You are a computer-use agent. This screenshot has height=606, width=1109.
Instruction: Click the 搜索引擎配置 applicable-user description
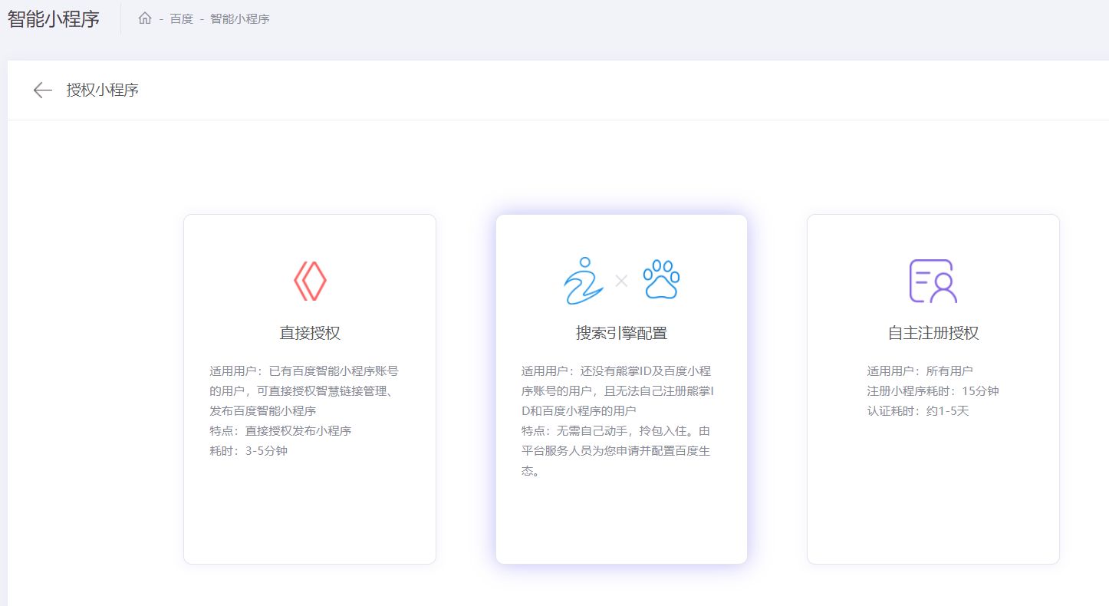pyautogui.click(x=617, y=391)
